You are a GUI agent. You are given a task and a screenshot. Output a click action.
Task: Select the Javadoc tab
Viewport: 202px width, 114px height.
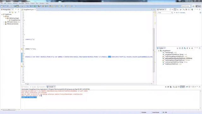pyautogui.click(x=33, y=87)
